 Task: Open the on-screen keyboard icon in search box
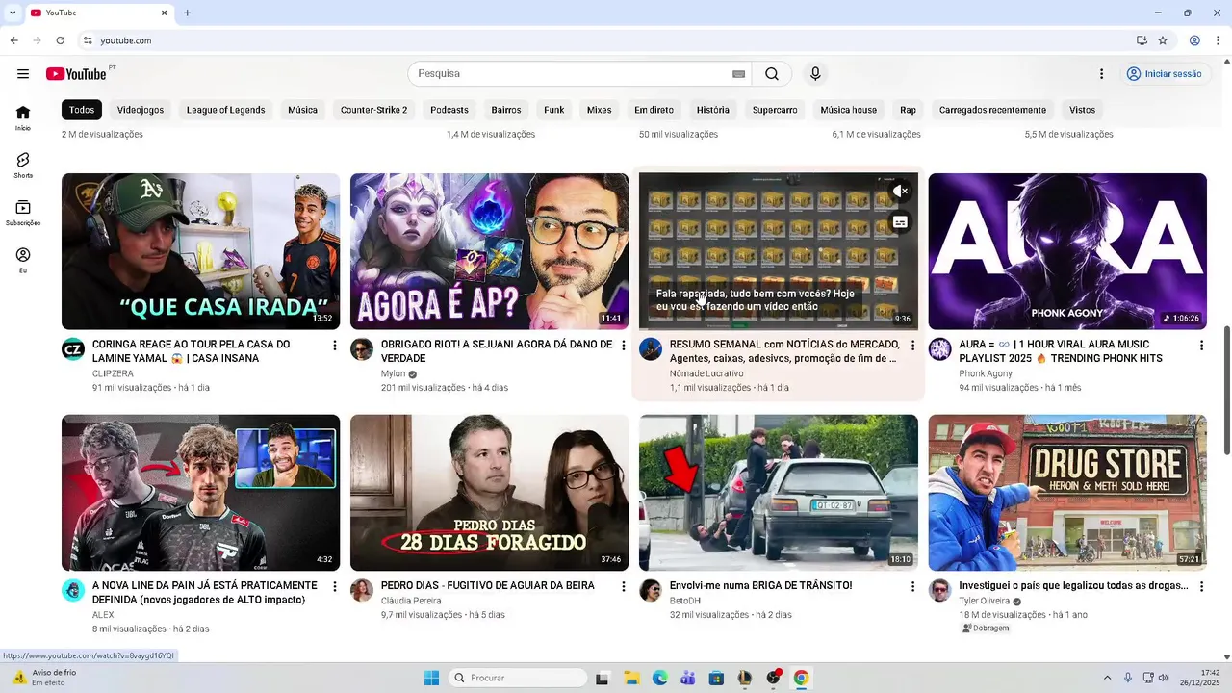click(x=738, y=74)
